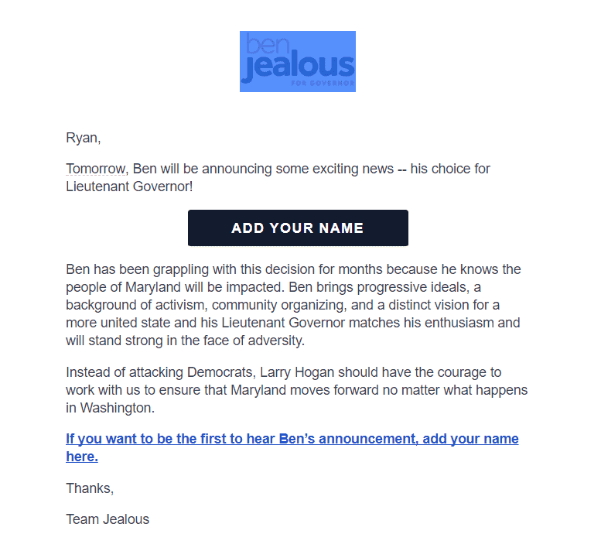Click the line starting 'Instead of attacking Democrats'
The height and width of the screenshot is (558, 601).
point(284,372)
